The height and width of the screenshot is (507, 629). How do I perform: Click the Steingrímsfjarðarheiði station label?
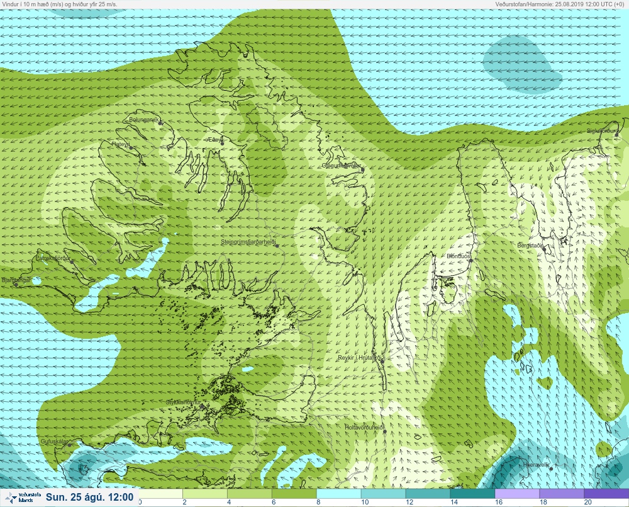coord(248,242)
